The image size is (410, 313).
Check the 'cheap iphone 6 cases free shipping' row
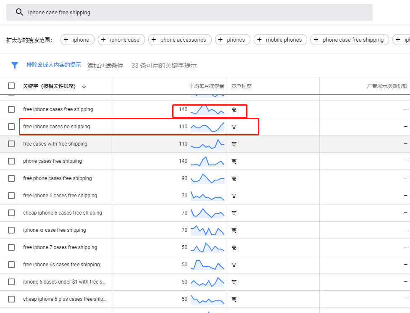coord(11,213)
